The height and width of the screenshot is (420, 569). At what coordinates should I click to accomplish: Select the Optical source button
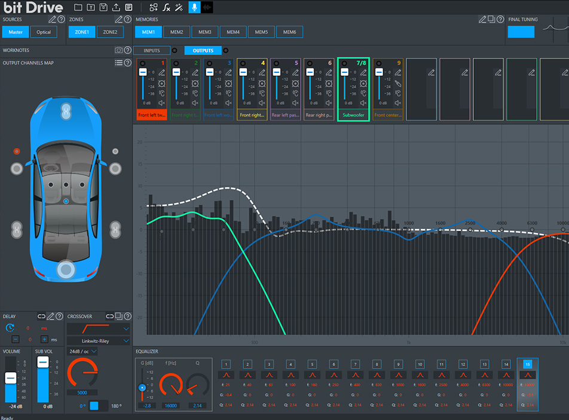44,32
